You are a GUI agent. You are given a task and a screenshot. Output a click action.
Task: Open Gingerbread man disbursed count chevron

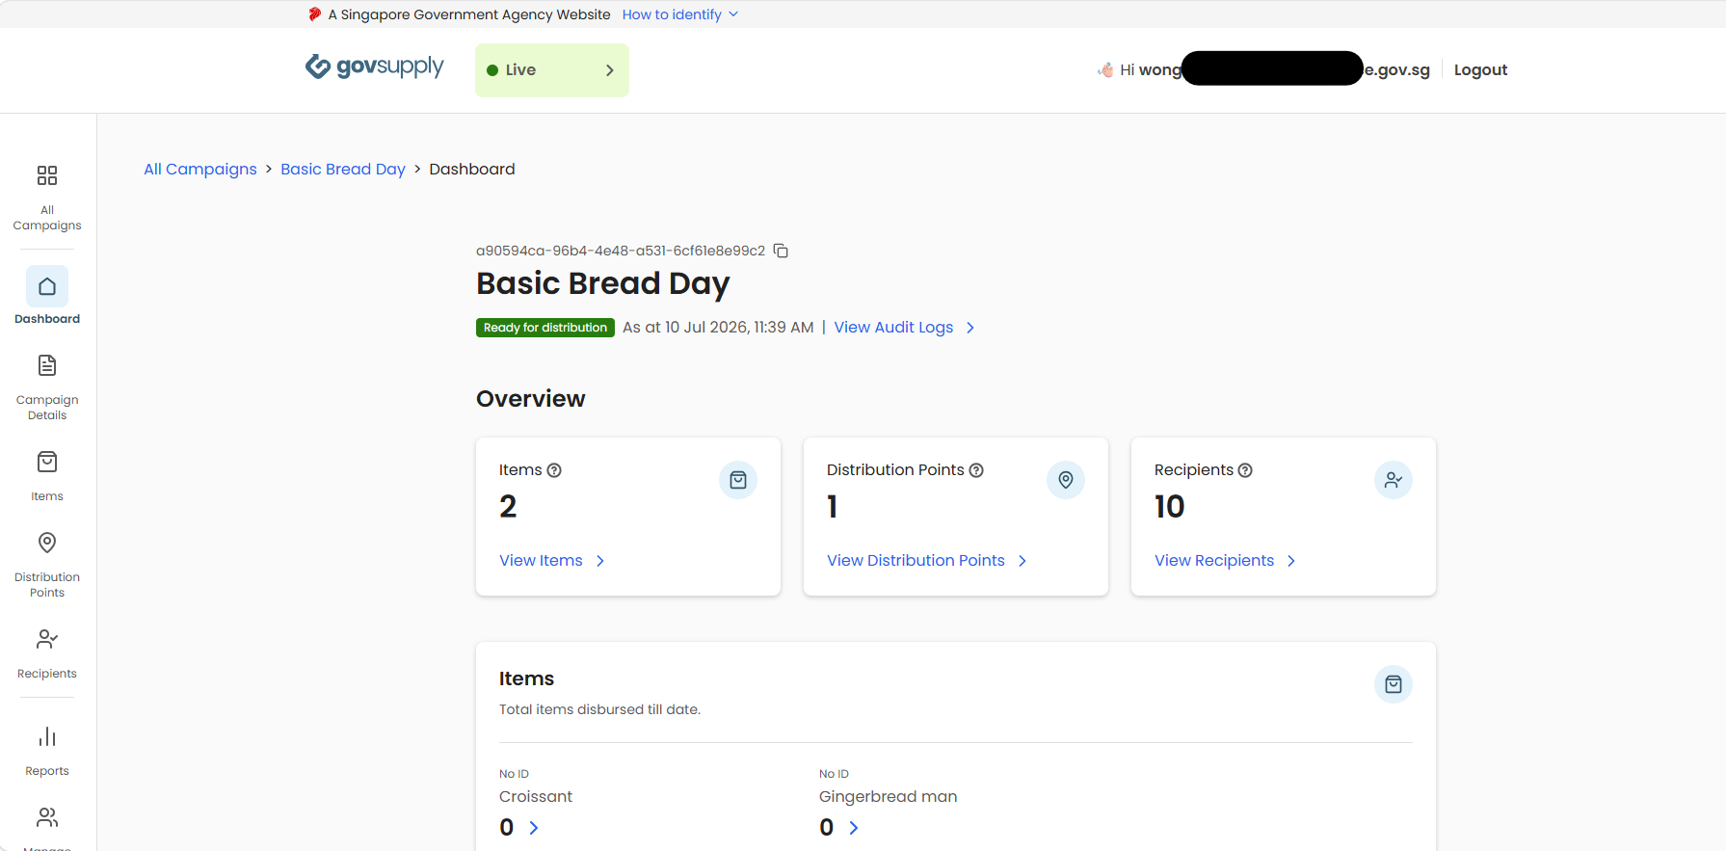pyautogui.click(x=854, y=828)
